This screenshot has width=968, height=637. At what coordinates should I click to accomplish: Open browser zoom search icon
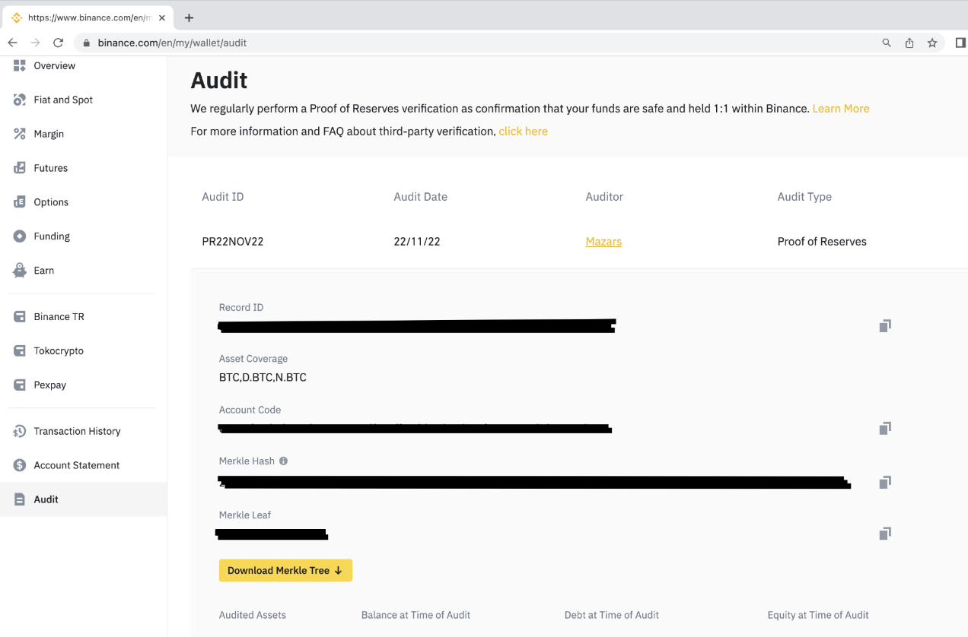[887, 43]
